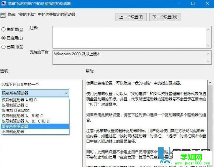This screenshot has width=214, height=167.
Task: Open the 限制所有驱动器 combo box arrow
Action: coord(66,93)
